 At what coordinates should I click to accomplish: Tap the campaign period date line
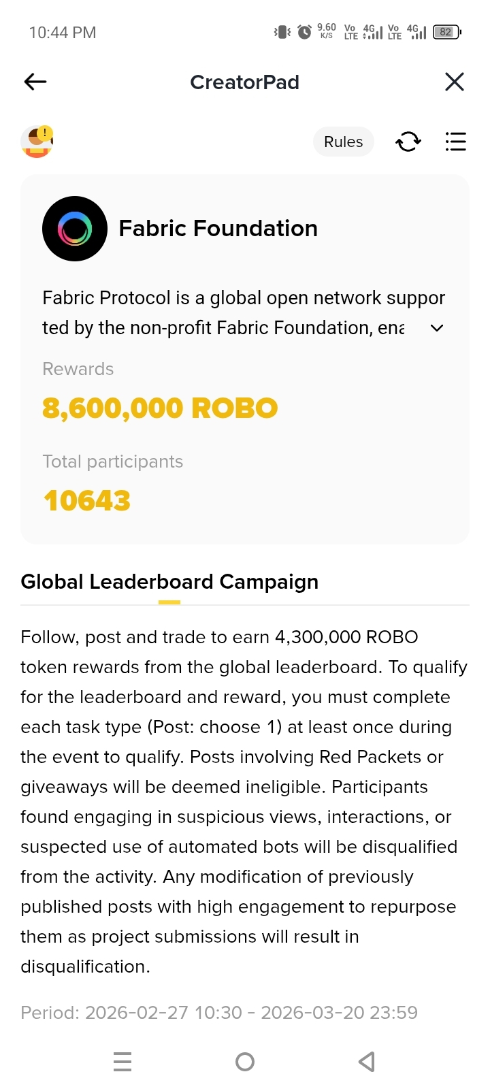(219, 1013)
